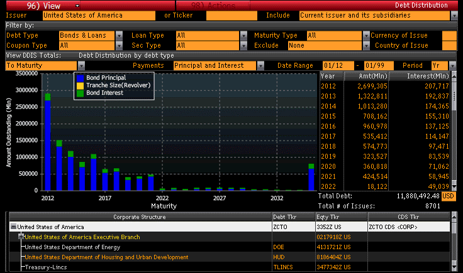Click the Date Range end field 01/99
Screen dimensions: 463x273
[379, 66]
